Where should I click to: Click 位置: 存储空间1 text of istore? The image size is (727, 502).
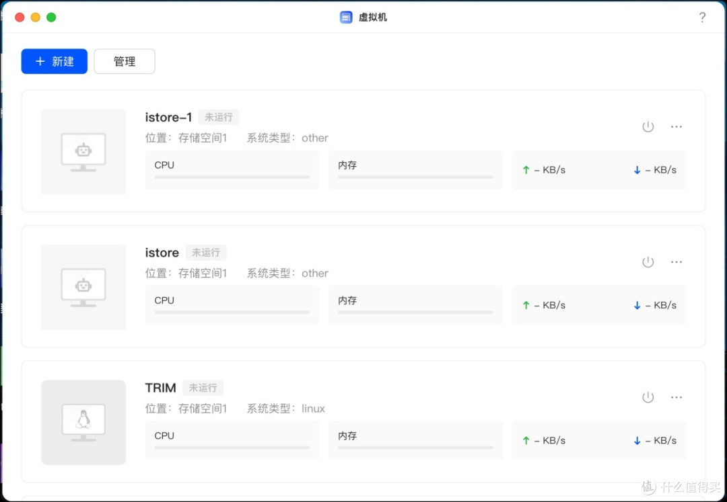click(186, 274)
